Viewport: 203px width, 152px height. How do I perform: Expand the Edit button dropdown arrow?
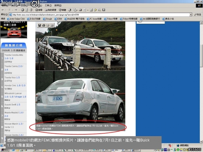tap(88, 10)
